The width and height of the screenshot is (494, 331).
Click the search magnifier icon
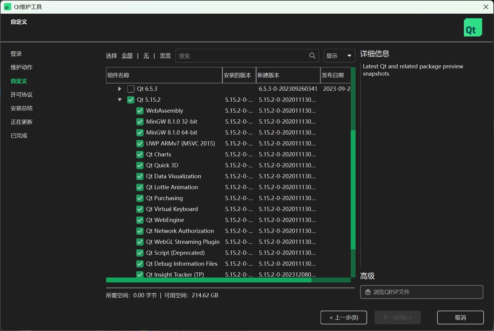312,56
